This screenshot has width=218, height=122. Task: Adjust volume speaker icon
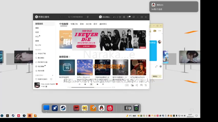137,85
